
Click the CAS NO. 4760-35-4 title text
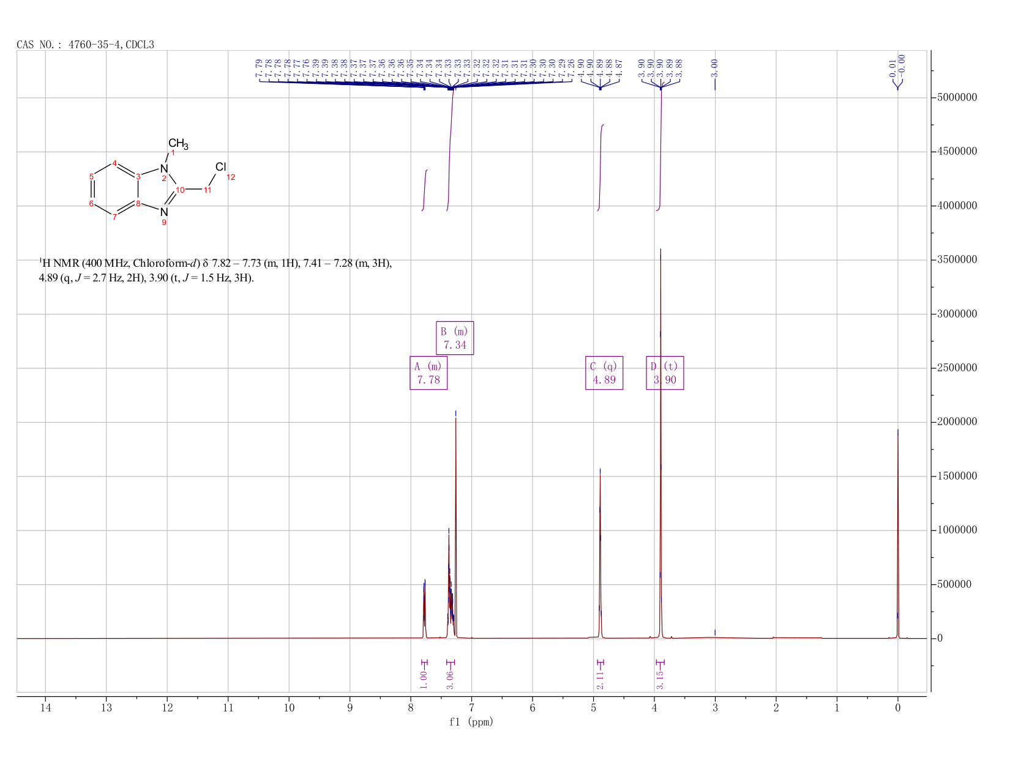tap(86, 45)
